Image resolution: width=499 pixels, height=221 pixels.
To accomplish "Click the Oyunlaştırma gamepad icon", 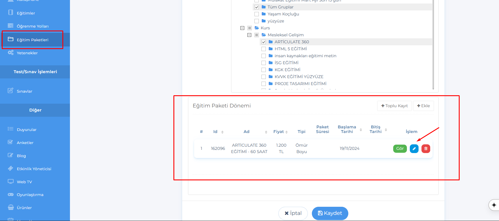I will click(10, 195).
